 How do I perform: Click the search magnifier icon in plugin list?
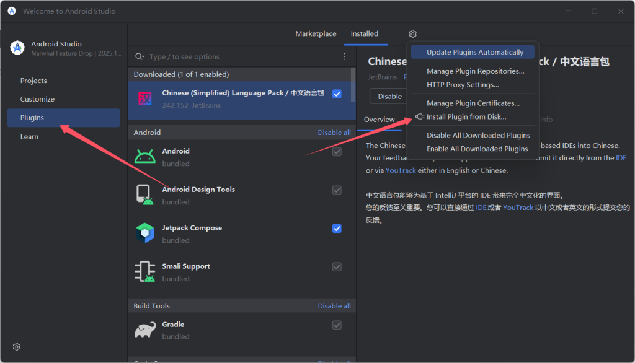140,56
